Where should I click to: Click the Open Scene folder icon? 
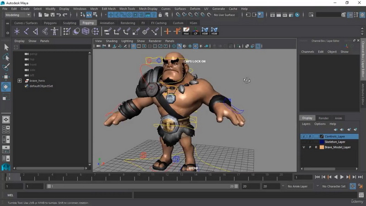(x=46, y=15)
